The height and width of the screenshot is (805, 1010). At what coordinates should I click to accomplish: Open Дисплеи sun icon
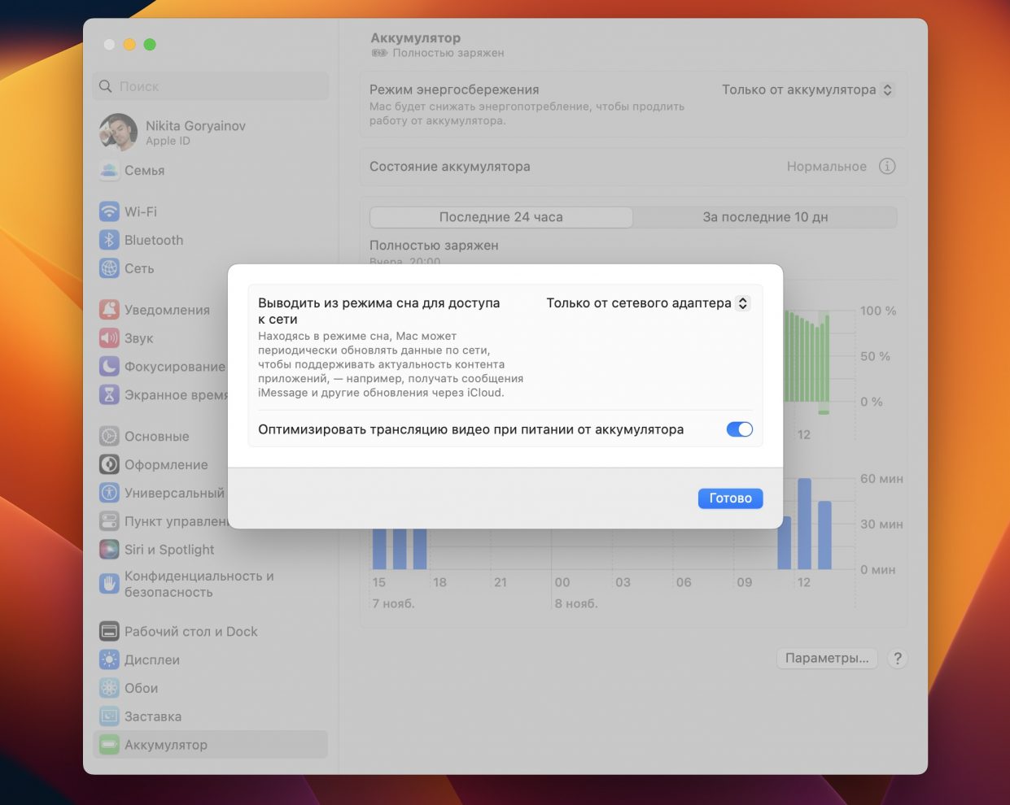[109, 660]
